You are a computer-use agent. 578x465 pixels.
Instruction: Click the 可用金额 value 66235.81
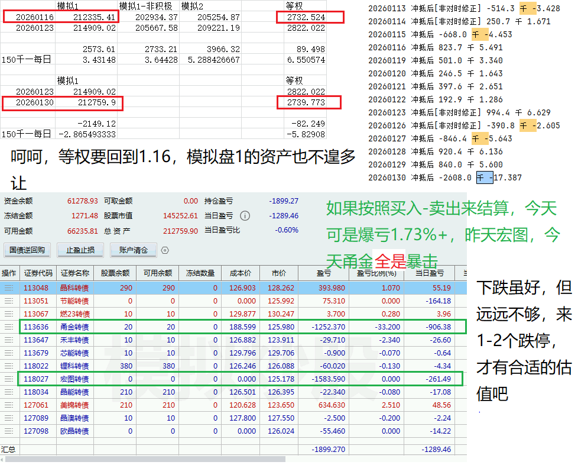point(83,231)
